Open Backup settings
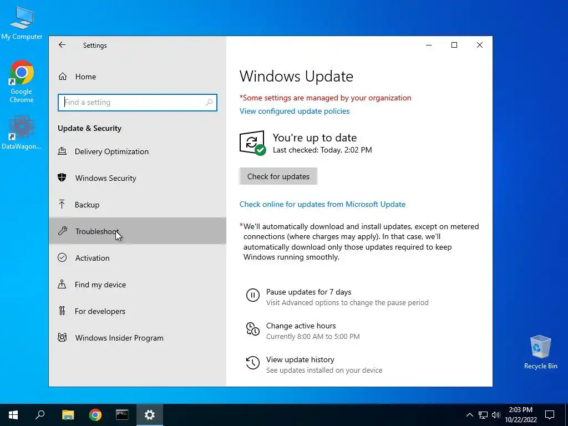The height and width of the screenshot is (426, 568). (x=138, y=205)
